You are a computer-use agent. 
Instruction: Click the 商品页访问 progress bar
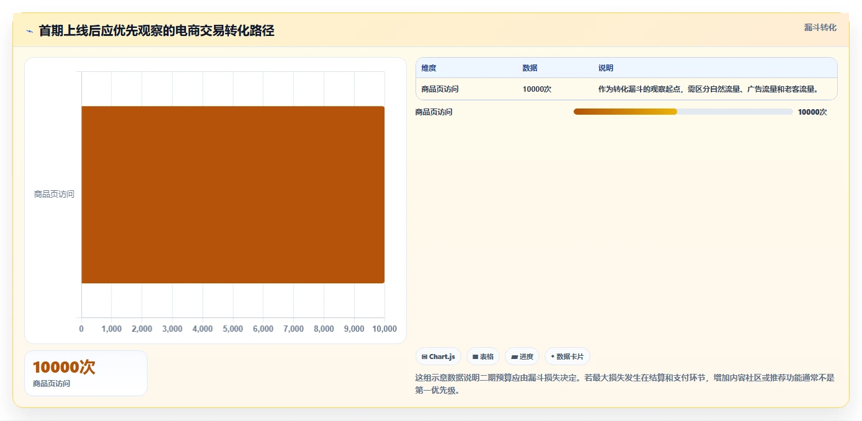click(683, 112)
